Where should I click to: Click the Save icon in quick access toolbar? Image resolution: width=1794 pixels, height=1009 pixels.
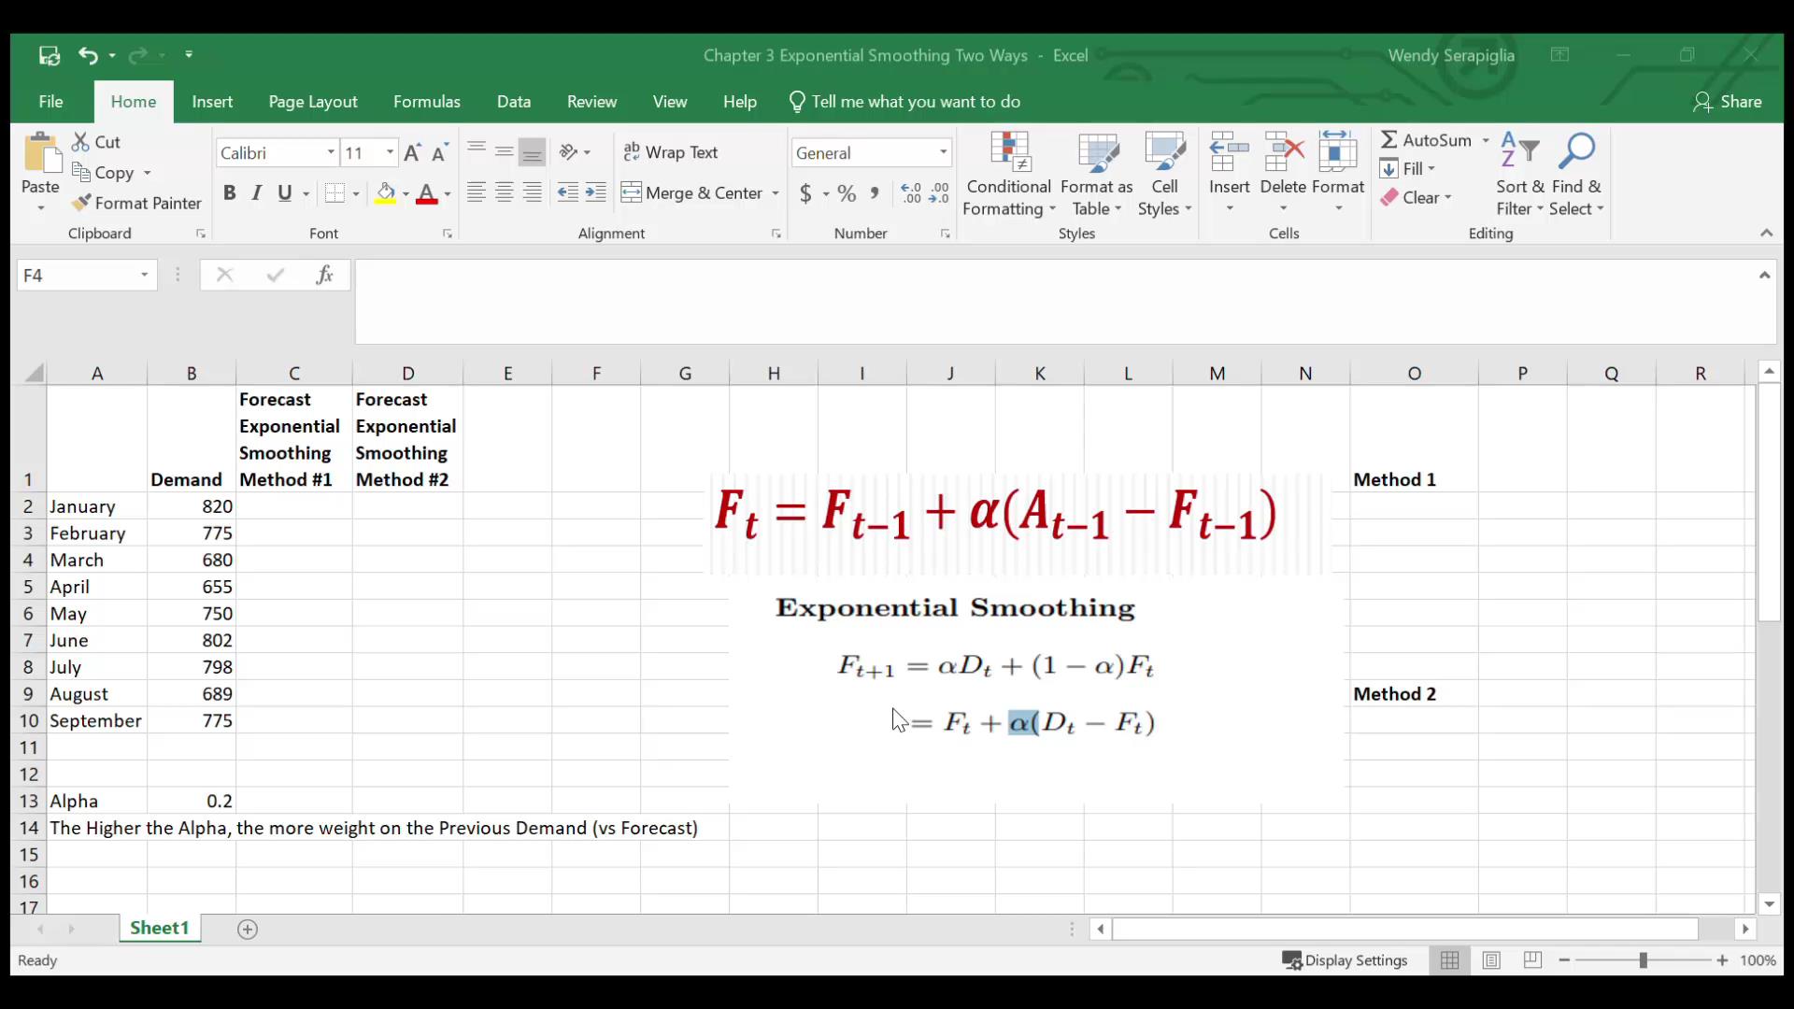click(49, 55)
